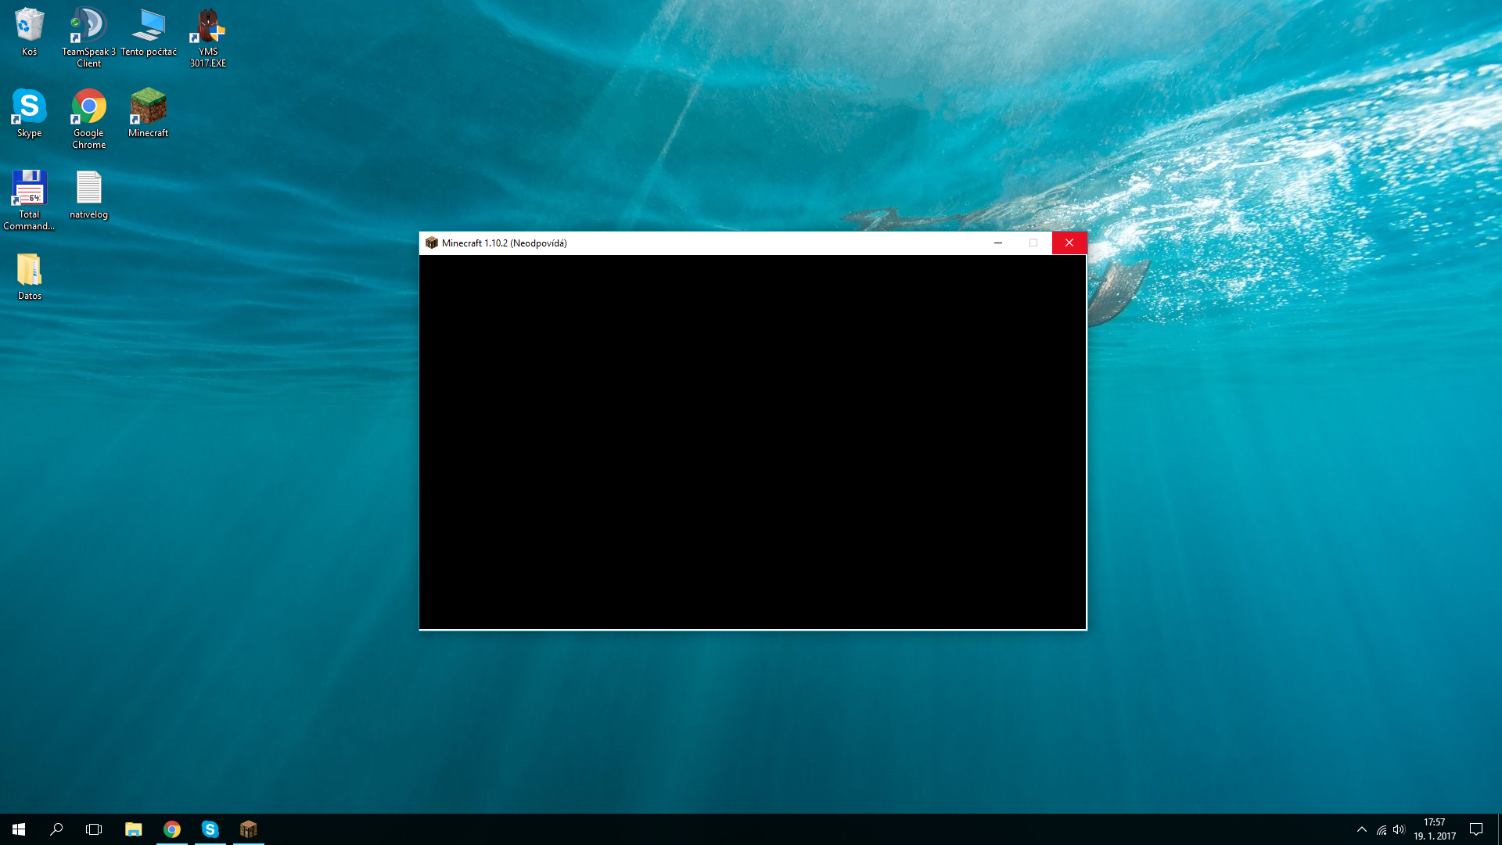Select the Koš recycle bin icon
The width and height of the screenshot is (1502, 845).
(29, 32)
